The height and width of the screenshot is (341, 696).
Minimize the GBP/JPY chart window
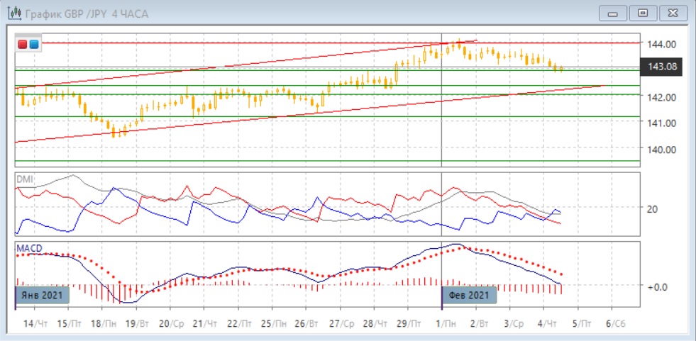(x=613, y=13)
